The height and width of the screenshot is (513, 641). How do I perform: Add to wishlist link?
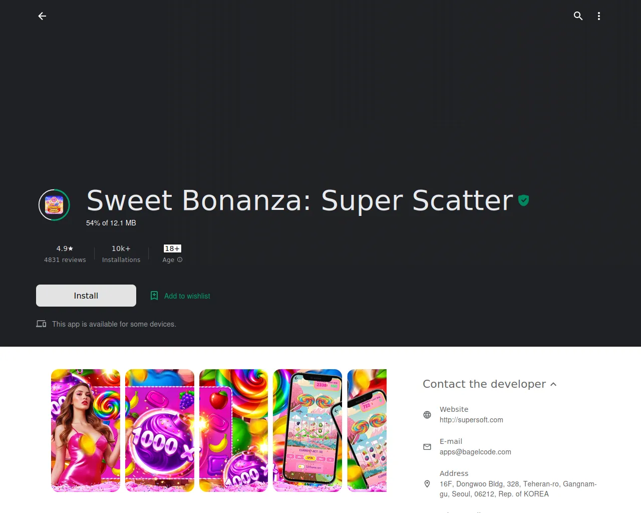[x=187, y=296]
